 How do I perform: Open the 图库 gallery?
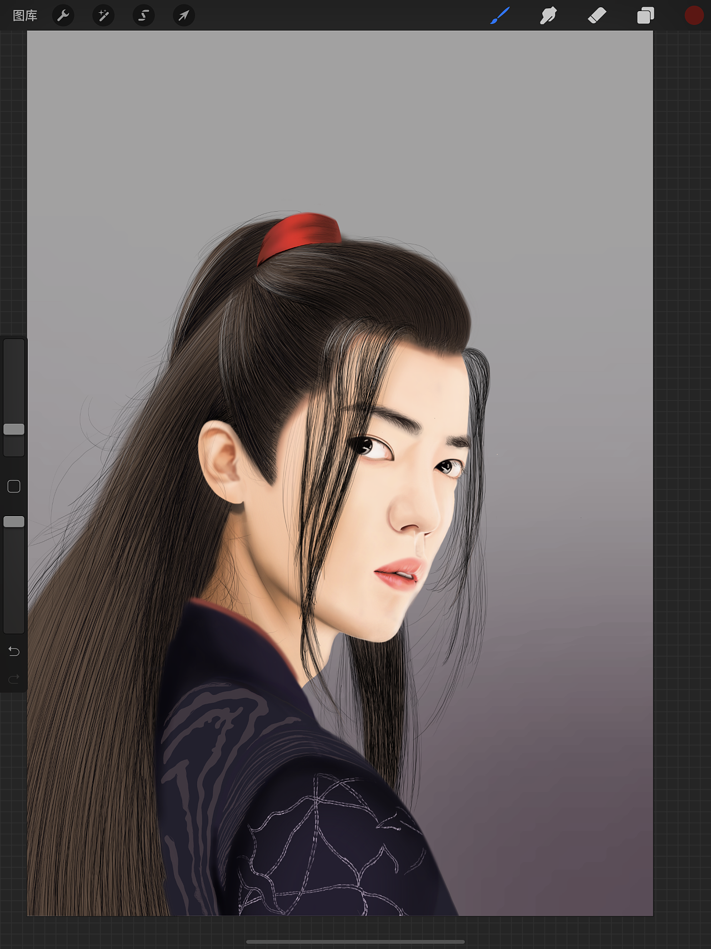point(25,16)
